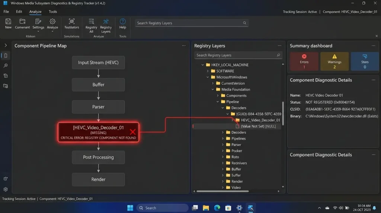The height and width of the screenshot is (213, 381).
Task: Open options of upper Component Diagnostic Details
Action: (374, 80)
